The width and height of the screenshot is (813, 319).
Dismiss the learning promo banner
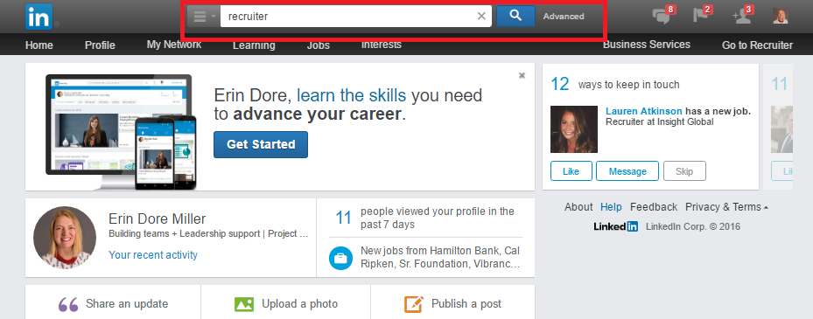click(x=522, y=76)
